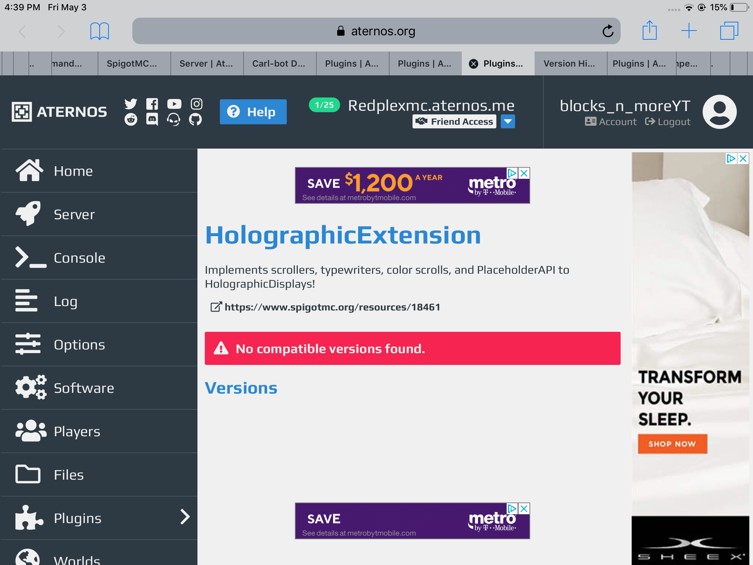Screen dimensions: 753x565
Task: Click the No compatible versions found alert
Action: [x=413, y=348]
